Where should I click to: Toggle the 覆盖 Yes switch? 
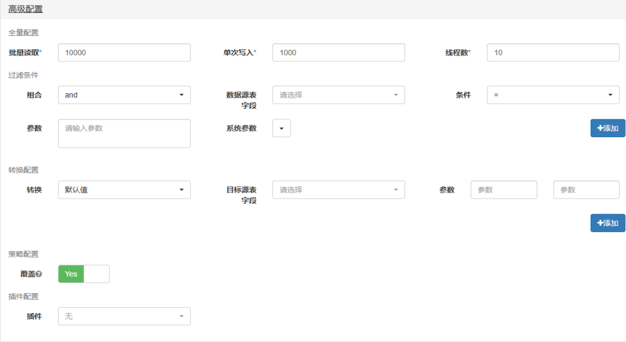[x=84, y=274]
